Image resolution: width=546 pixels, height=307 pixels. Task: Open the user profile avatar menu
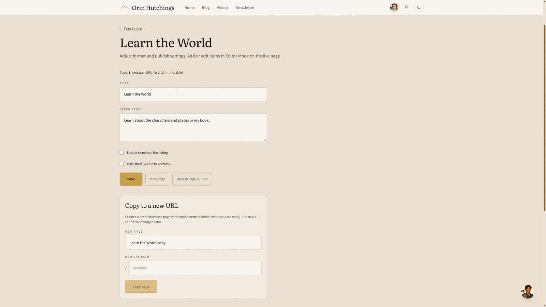(x=394, y=8)
